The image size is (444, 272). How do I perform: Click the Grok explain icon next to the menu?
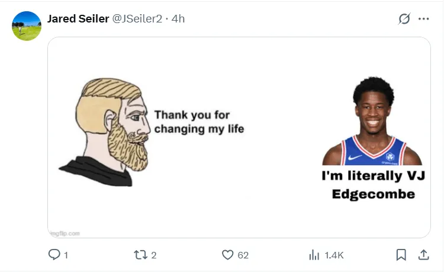coord(404,19)
